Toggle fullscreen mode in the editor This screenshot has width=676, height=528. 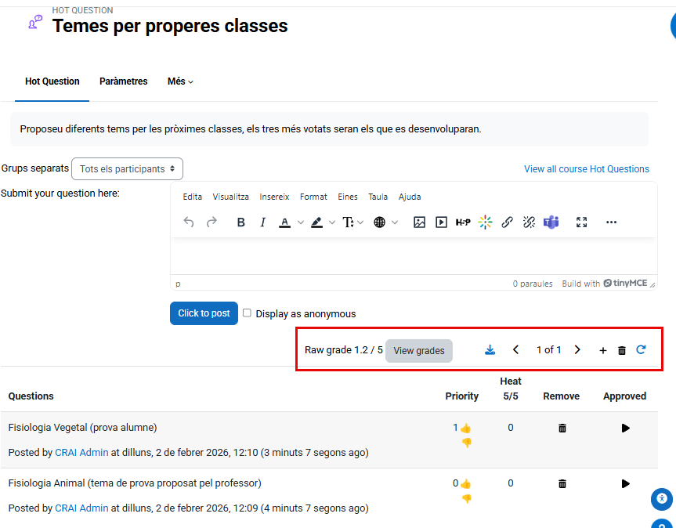(581, 222)
